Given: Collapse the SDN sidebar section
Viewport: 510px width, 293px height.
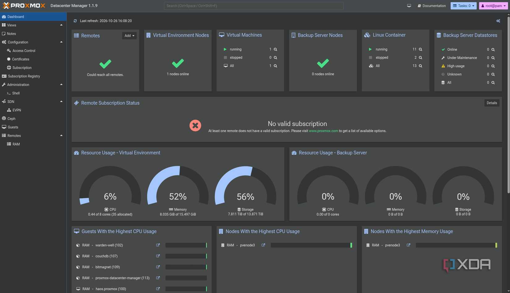Looking at the screenshot, I should tap(61, 102).
